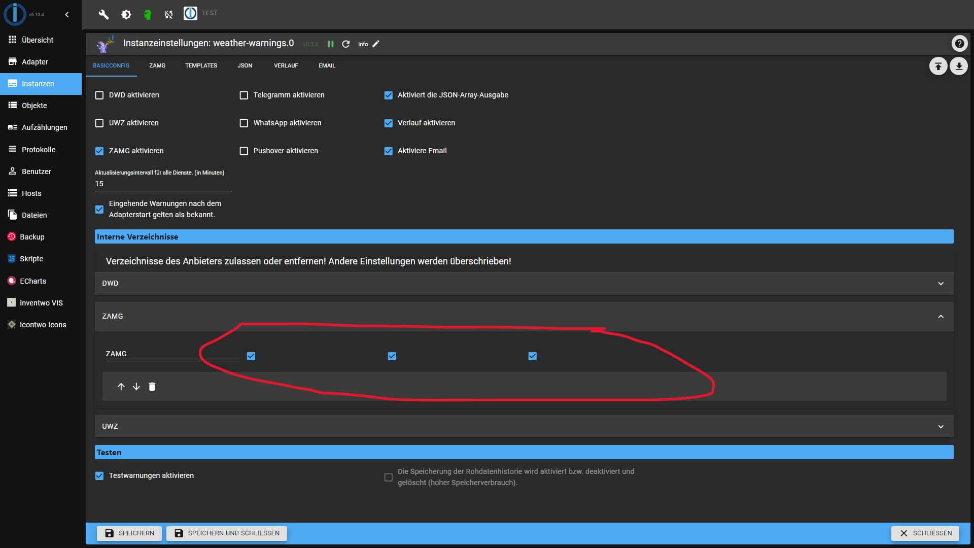Enable the DWD aktivieren checkbox

tap(99, 95)
